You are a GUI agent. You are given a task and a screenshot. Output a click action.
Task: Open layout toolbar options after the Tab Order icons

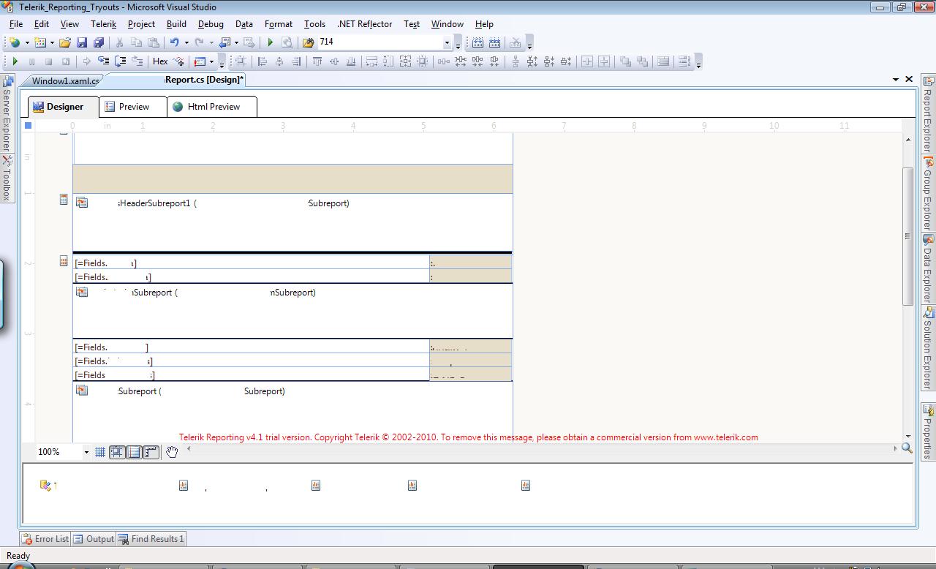pos(698,64)
